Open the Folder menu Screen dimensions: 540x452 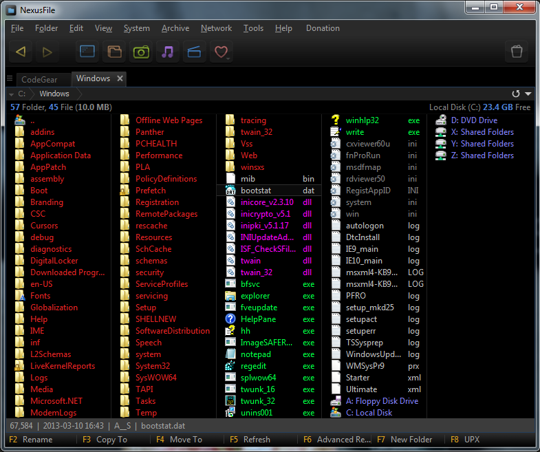coord(47,28)
